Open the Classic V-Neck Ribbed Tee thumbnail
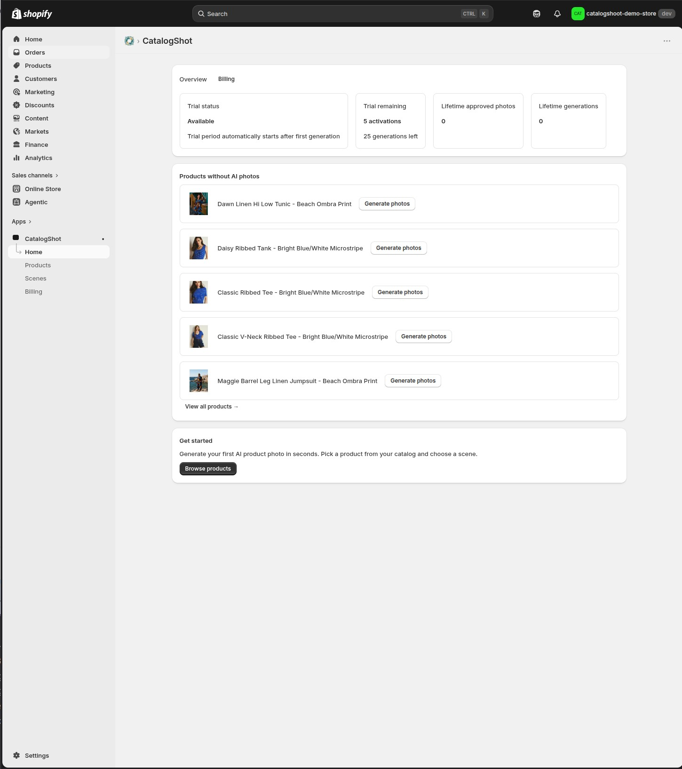 click(198, 336)
